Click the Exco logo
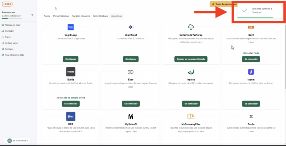Viewport: 286px width, 146px height. coord(131,72)
